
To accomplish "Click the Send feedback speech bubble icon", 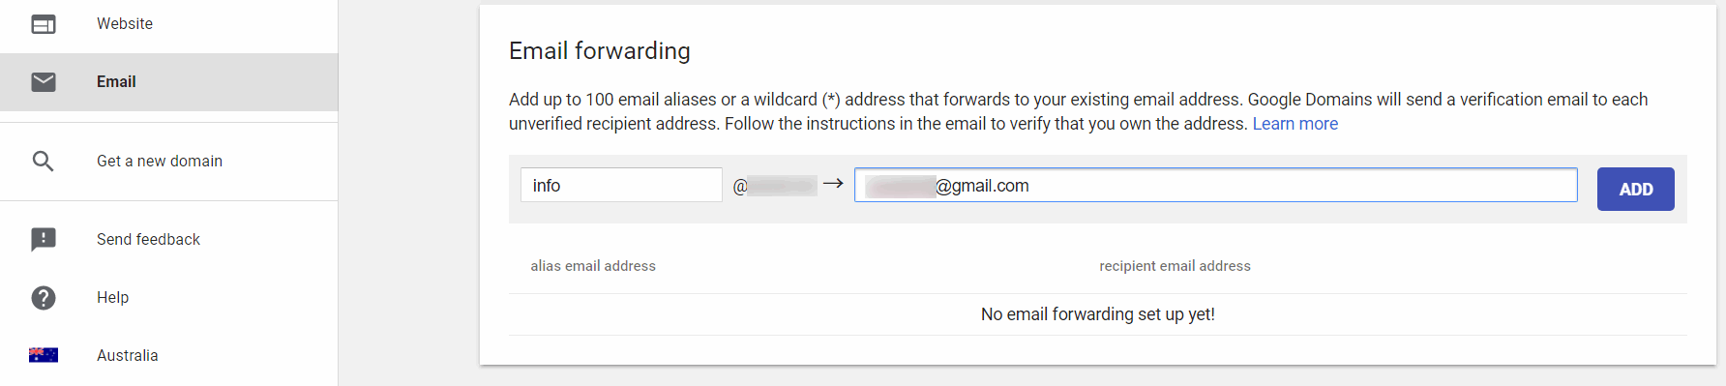I will click(x=44, y=240).
